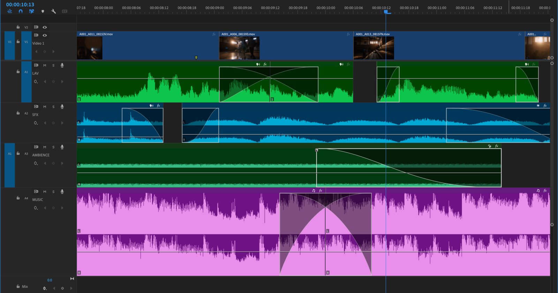Click the playhead timecode 00:00:10:13
This screenshot has height=293, width=558.
20,5
